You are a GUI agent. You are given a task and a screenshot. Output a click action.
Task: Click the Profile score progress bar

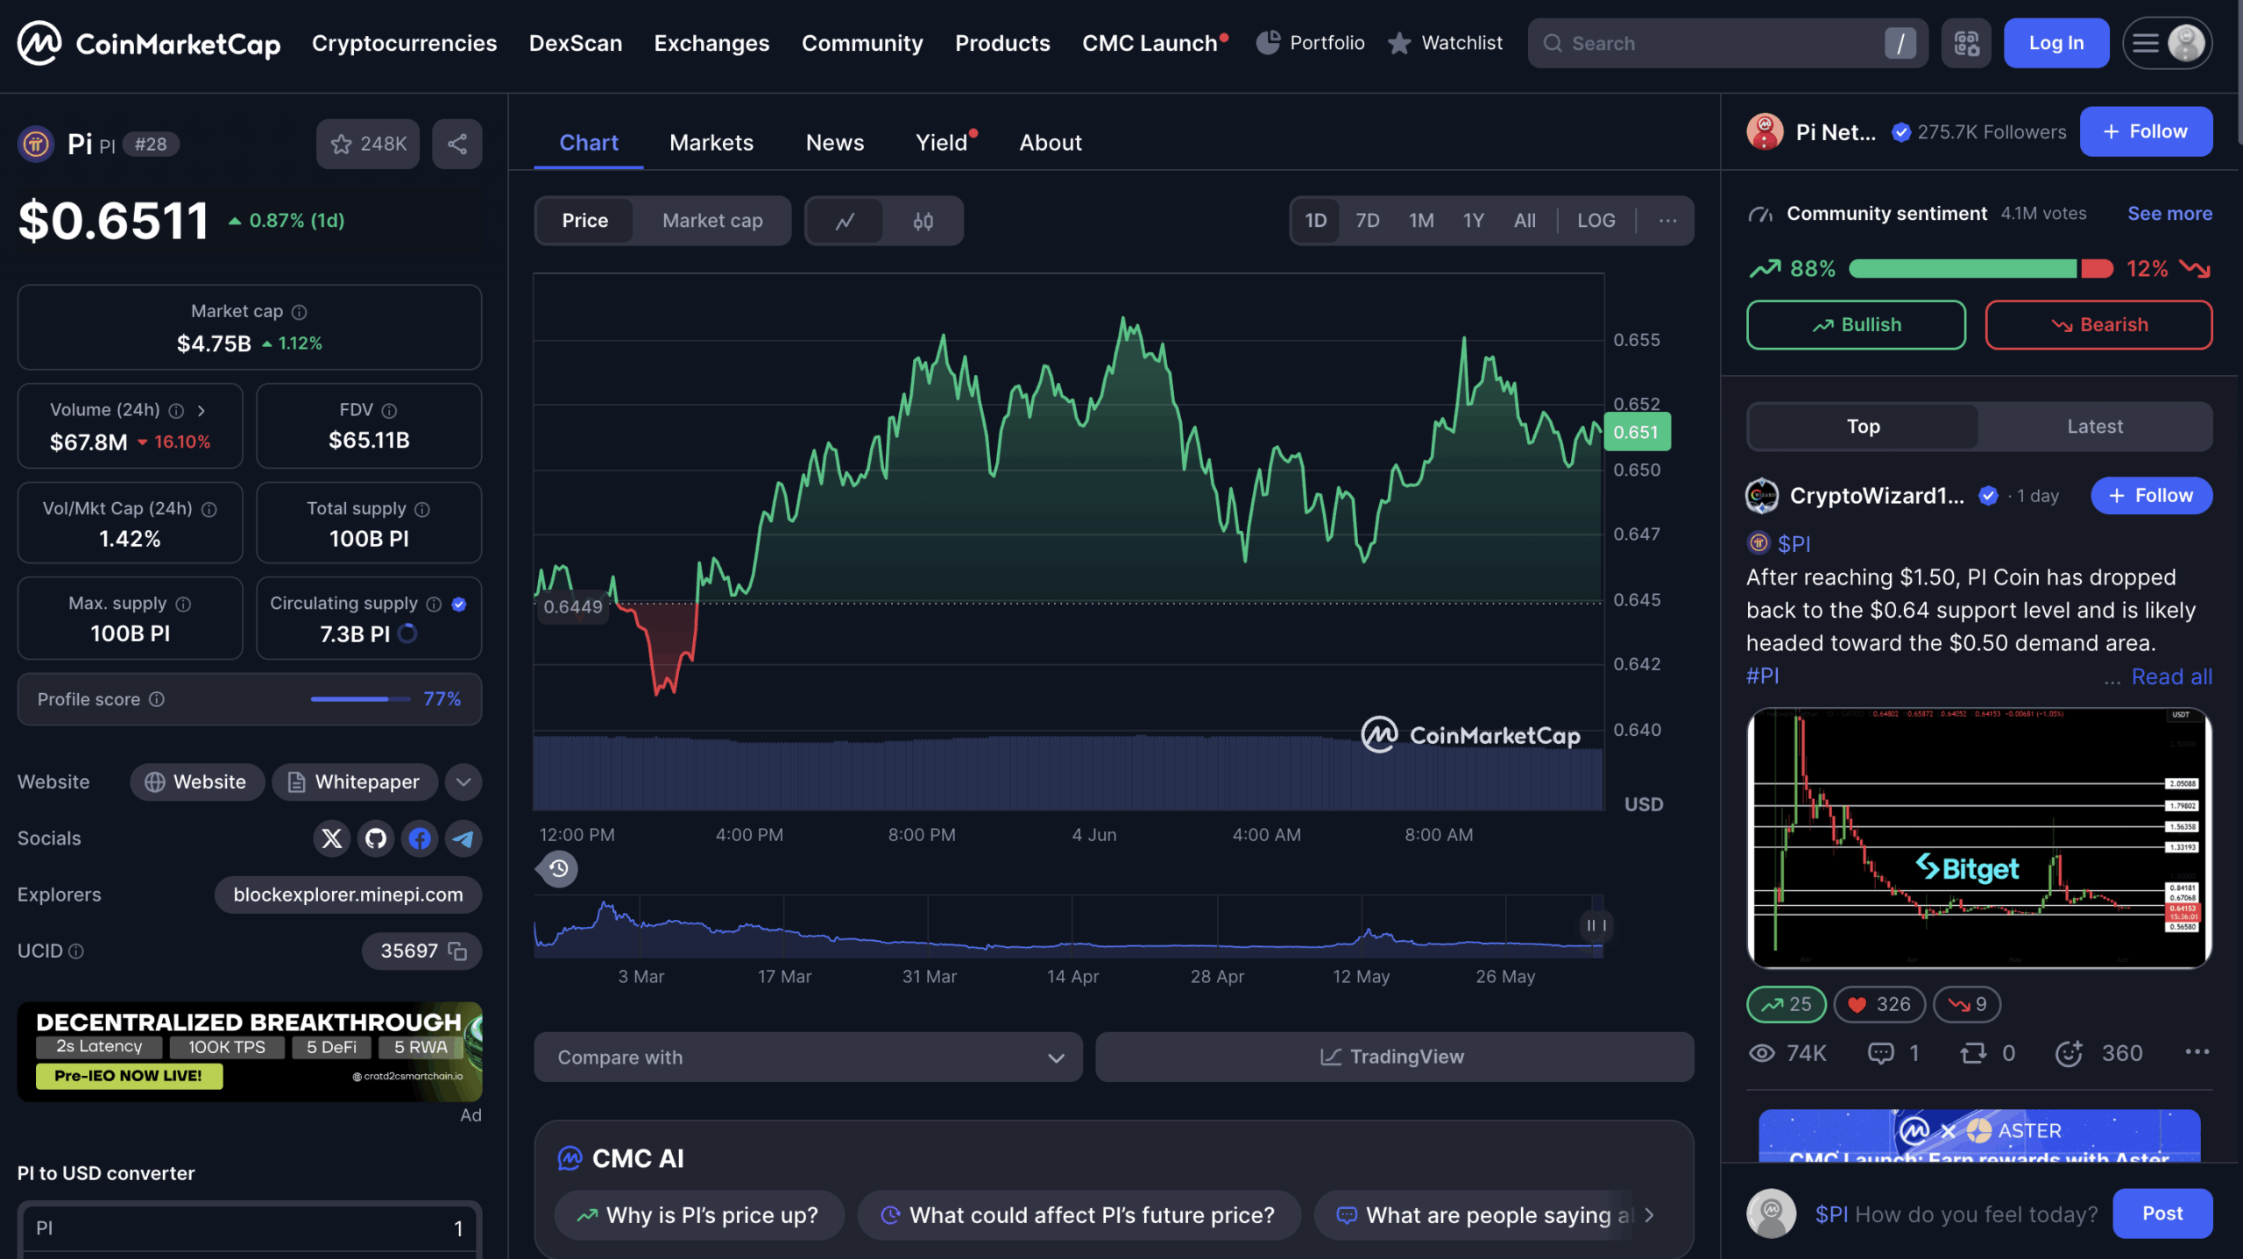360,699
